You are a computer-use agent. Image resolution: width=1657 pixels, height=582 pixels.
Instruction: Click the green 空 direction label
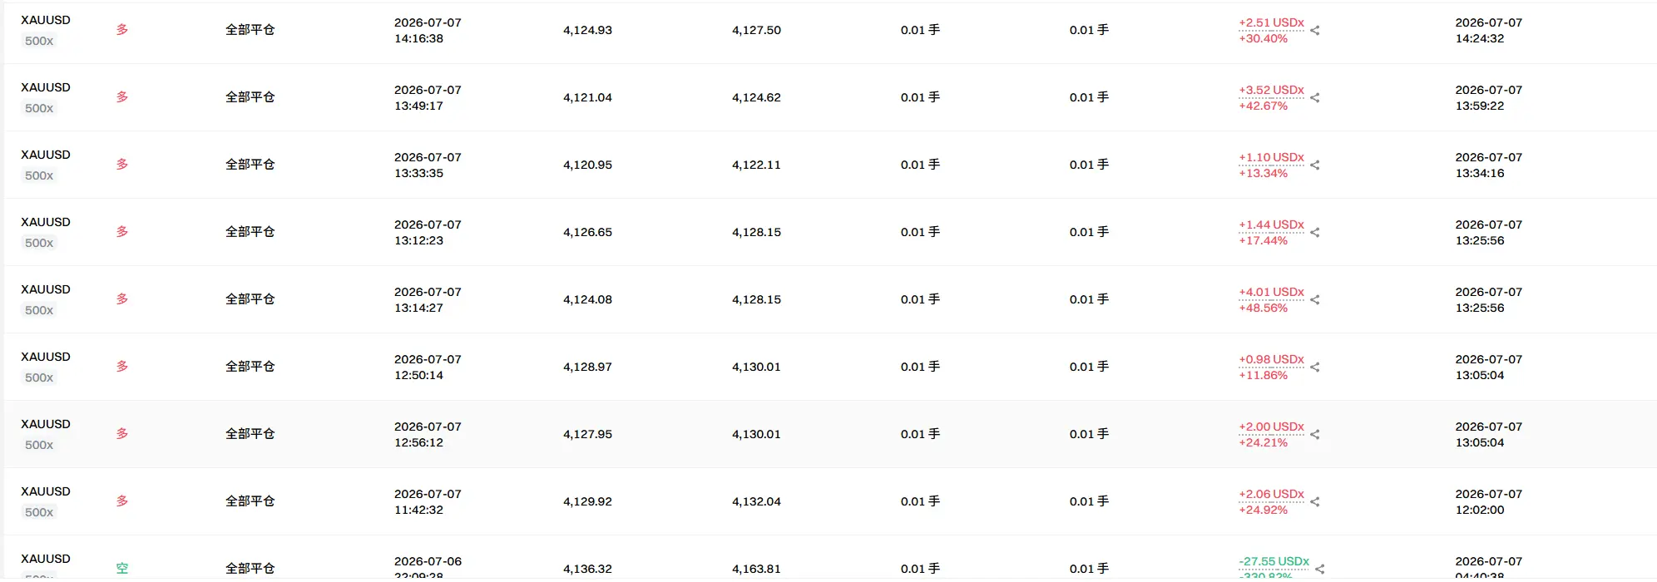(x=122, y=569)
